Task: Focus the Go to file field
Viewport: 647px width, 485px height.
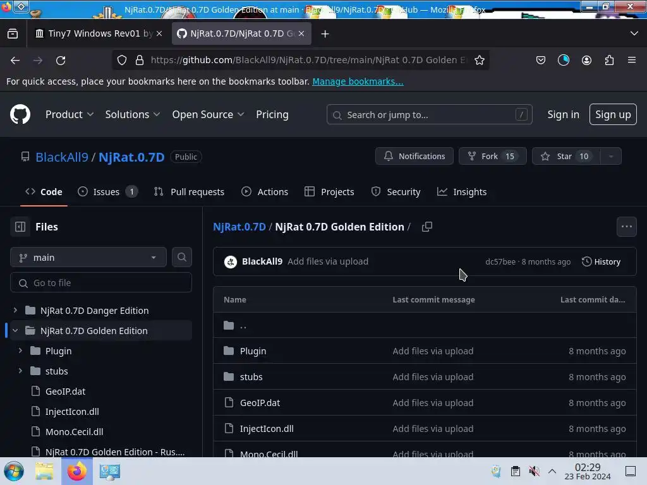Action: 100,282
